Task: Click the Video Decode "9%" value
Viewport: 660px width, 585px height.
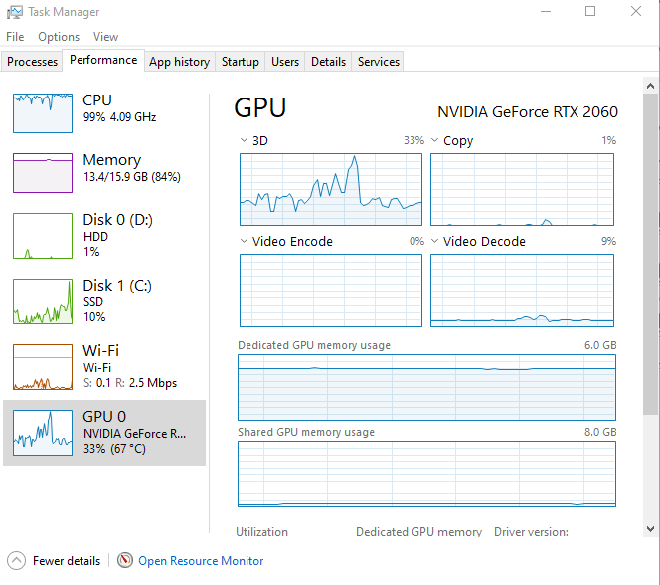Action: click(608, 241)
